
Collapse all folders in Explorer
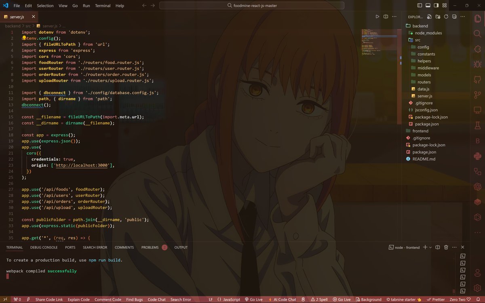click(454, 17)
